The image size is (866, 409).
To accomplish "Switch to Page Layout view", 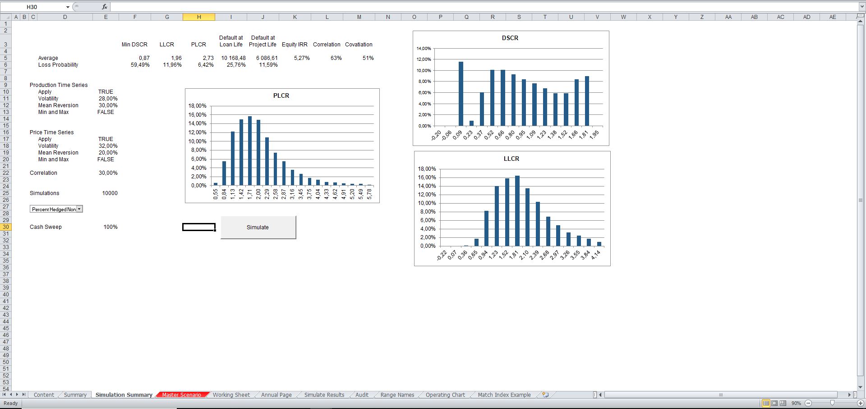I will tap(774, 403).
